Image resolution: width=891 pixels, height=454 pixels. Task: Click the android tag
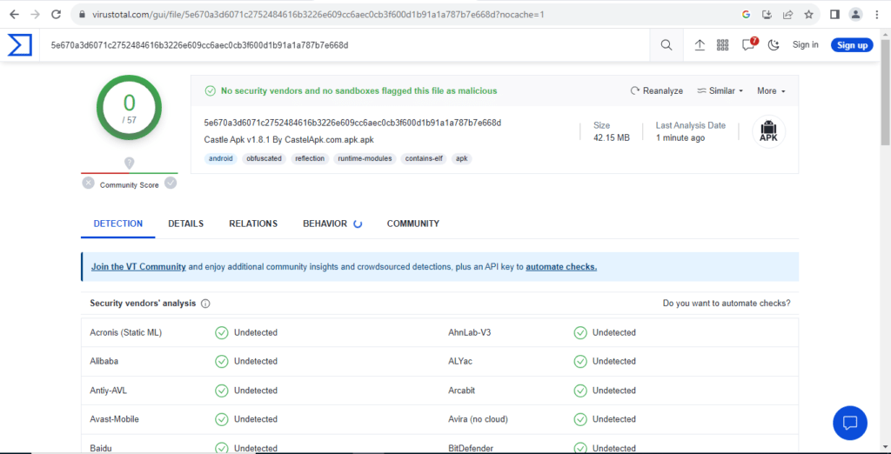point(220,158)
